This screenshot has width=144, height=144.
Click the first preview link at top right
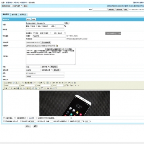(x=110, y=6)
